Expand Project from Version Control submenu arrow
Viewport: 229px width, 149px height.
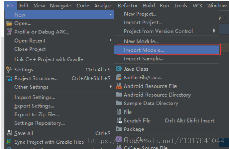click(214, 31)
